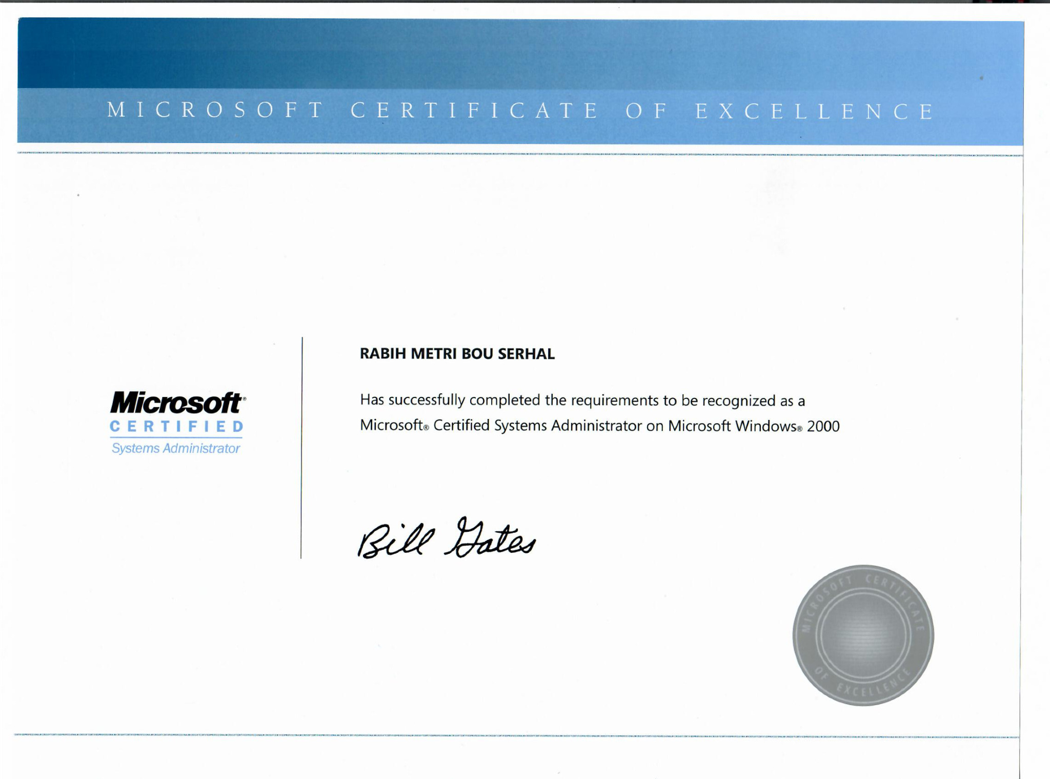Click the registered mark beside Microsoft logo
This screenshot has height=779, width=1050.
tap(244, 398)
